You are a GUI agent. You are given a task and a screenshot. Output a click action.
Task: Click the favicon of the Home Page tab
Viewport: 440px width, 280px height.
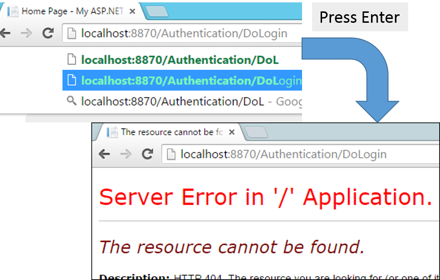(x=13, y=11)
